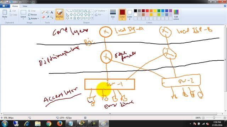Image resolution: width=227 pixels, height=127 pixels.
Task: Activate Color 2 background selector
Action: pos(129,14)
